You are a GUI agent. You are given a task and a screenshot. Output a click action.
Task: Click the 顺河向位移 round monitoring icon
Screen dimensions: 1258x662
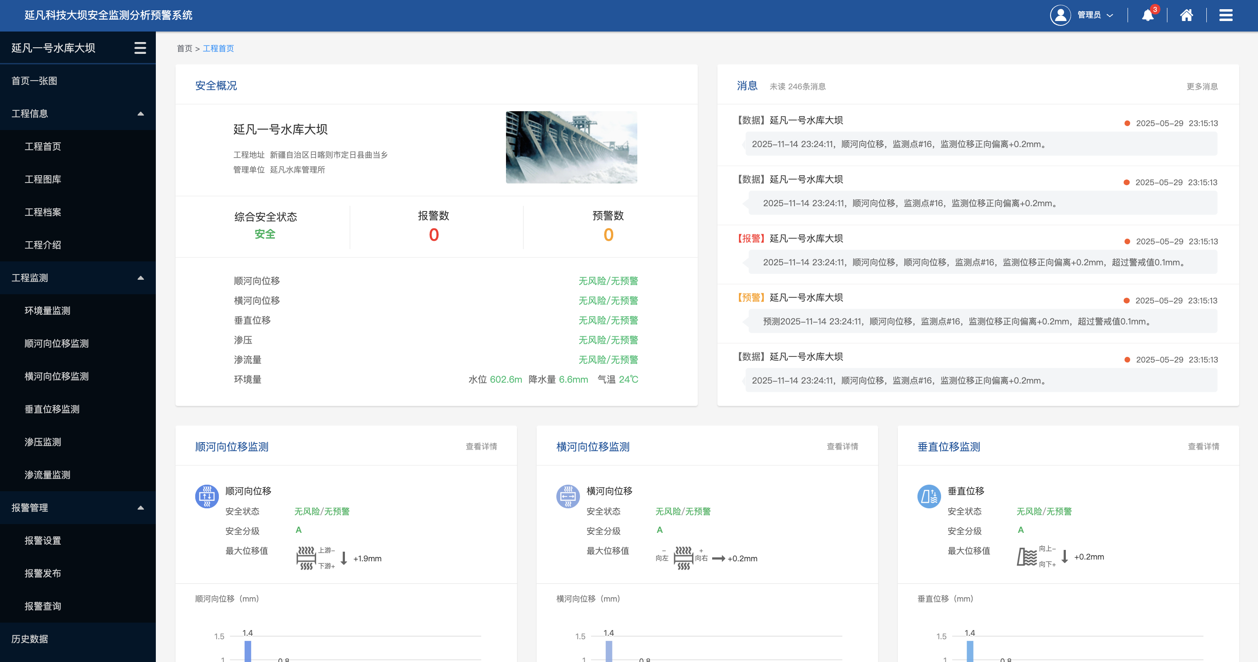click(207, 496)
